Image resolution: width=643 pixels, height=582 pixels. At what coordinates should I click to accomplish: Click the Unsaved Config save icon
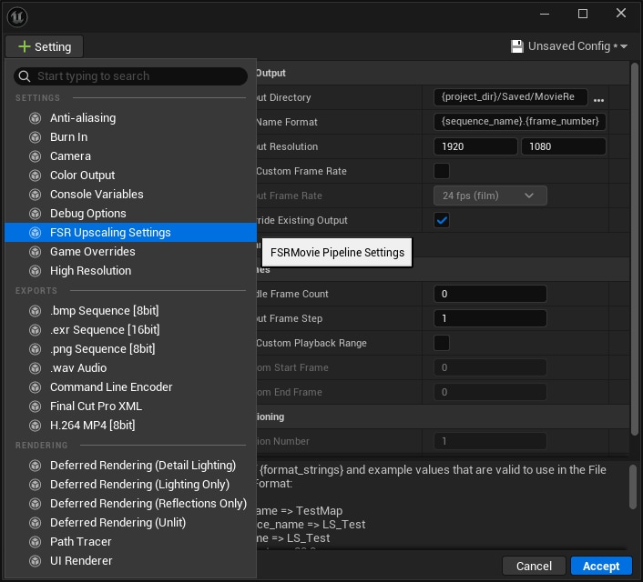[517, 46]
